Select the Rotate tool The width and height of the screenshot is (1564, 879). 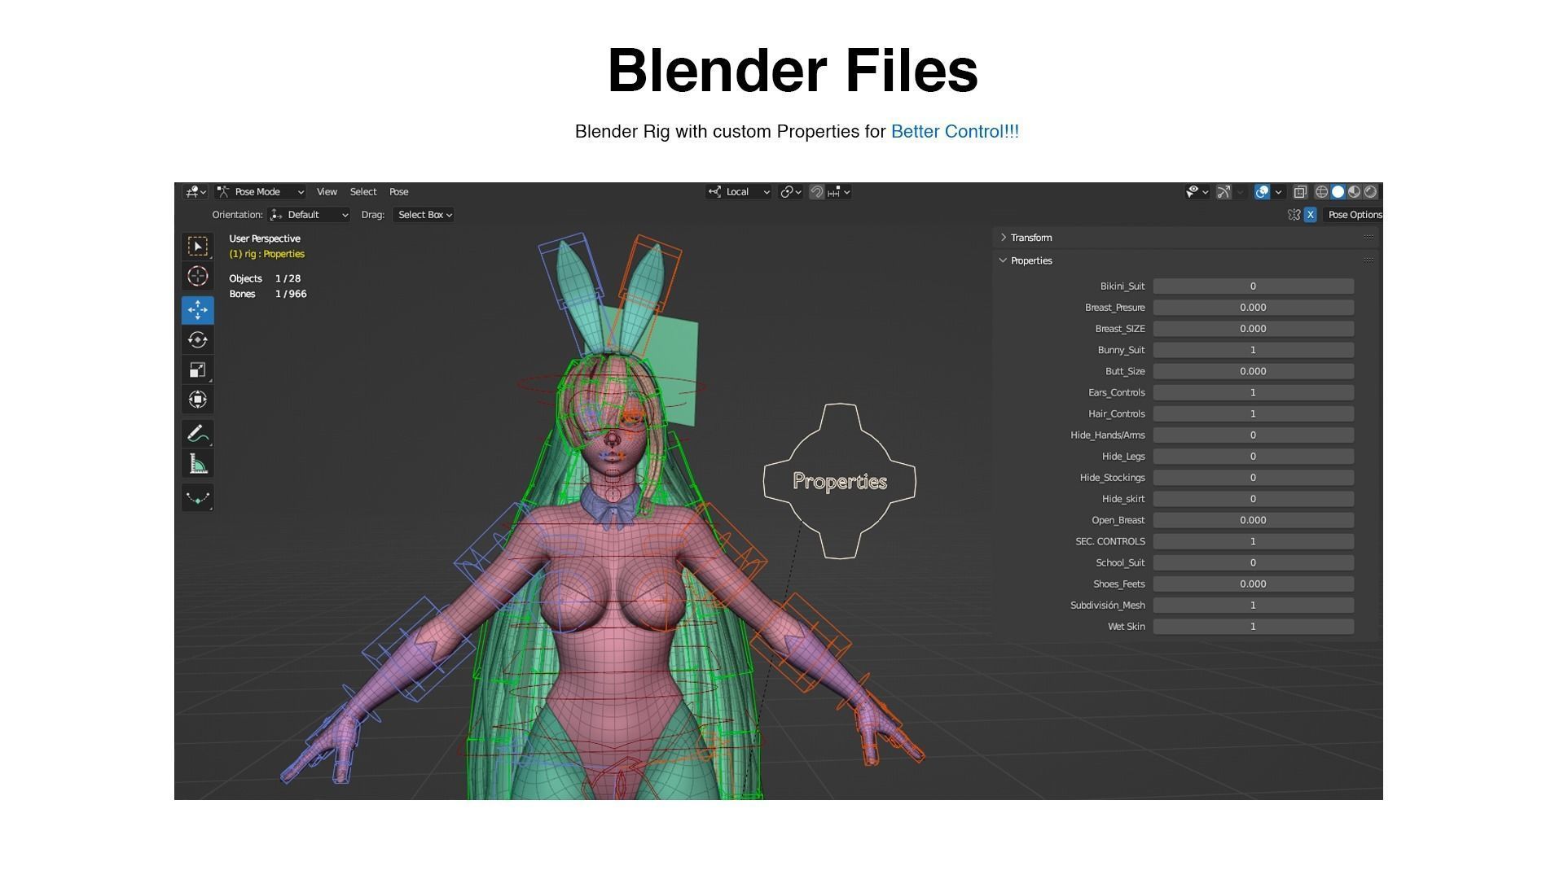pos(197,340)
